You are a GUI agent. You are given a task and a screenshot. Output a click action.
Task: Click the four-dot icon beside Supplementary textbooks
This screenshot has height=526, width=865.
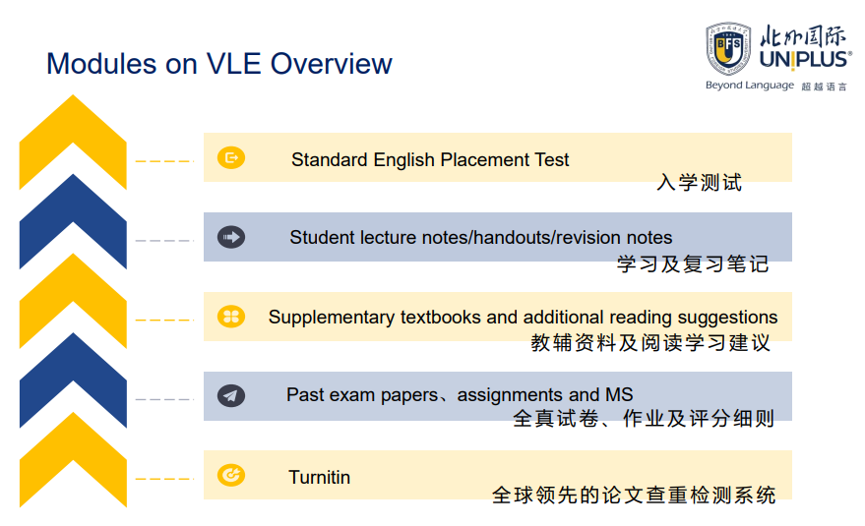point(231,317)
